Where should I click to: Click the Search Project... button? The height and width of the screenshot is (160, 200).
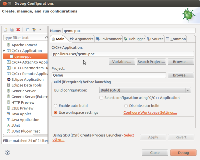click(151, 62)
